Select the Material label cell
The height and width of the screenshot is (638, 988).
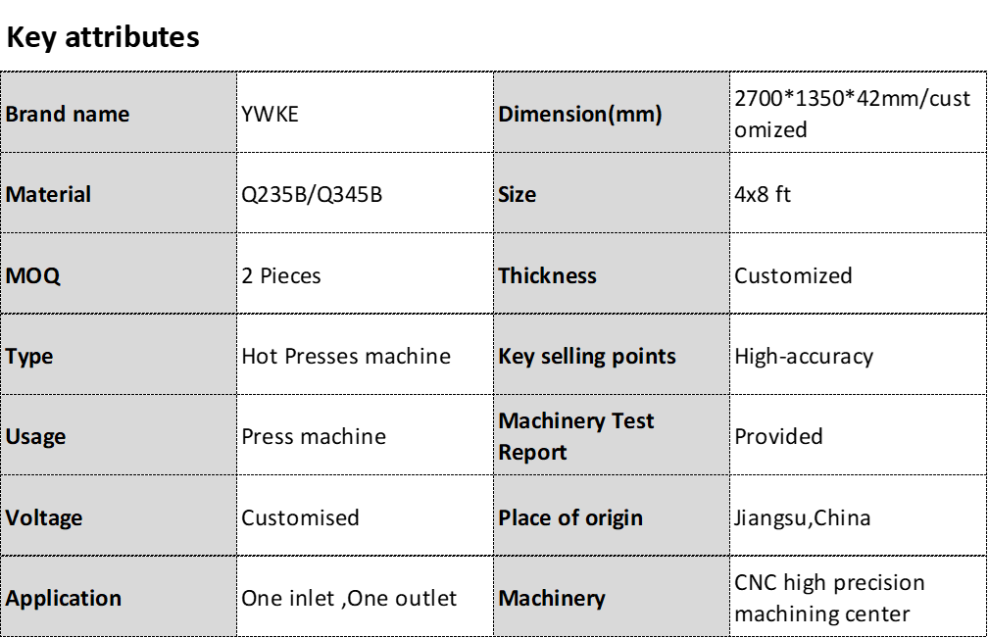pyautogui.click(x=118, y=194)
